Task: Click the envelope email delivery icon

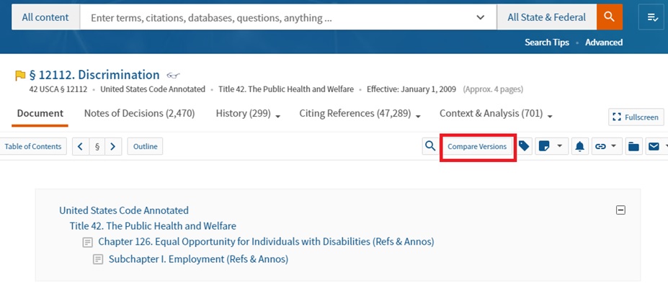Action: [x=654, y=147]
